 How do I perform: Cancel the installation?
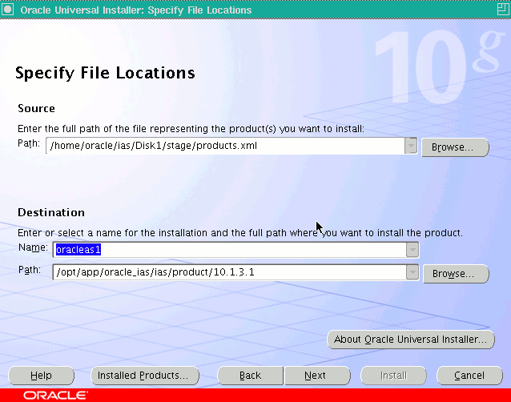(x=469, y=376)
